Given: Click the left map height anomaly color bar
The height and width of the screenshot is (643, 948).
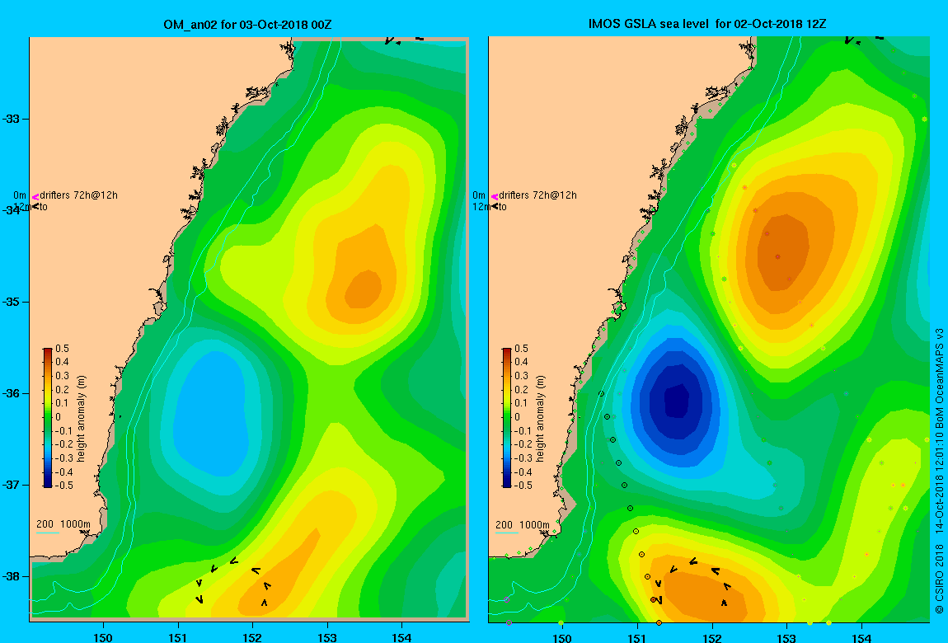Looking at the screenshot, I should [x=48, y=418].
